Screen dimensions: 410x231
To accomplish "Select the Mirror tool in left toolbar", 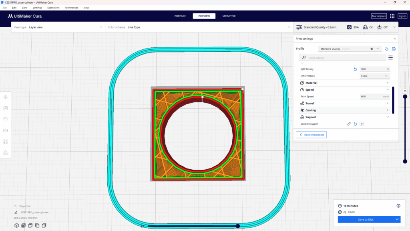I will [6, 130].
